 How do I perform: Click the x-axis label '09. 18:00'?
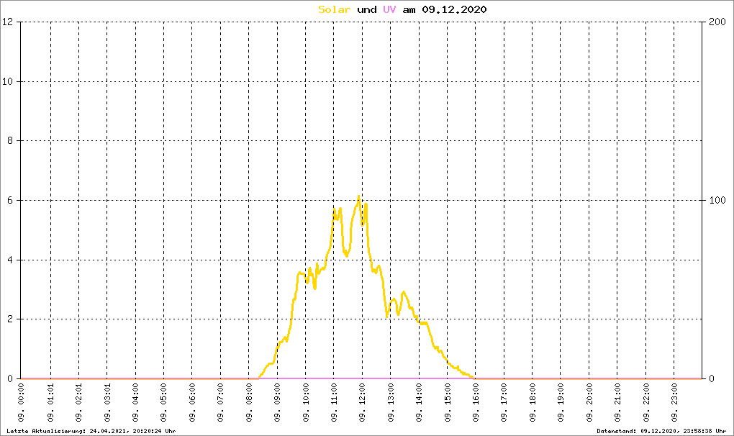click(533, 403)
